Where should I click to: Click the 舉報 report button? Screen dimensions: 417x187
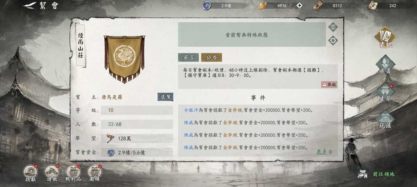[x=329, y=85]
